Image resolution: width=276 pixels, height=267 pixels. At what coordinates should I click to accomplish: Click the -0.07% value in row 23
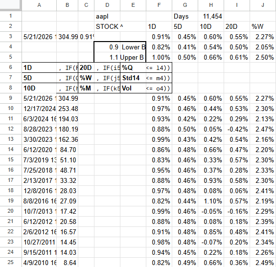pyautogui.click(x=211, y=242)
